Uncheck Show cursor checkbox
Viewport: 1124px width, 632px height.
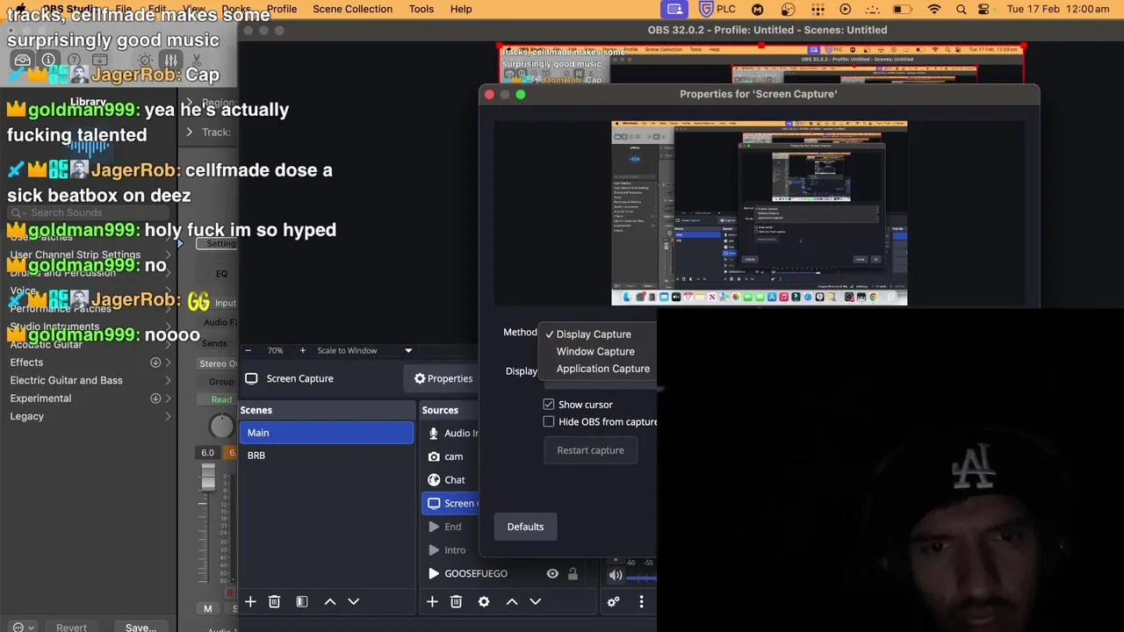[549, 405]
